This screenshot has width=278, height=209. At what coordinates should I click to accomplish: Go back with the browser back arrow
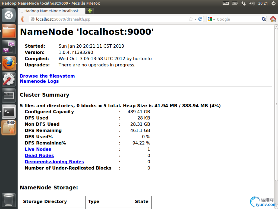point(22,19)
